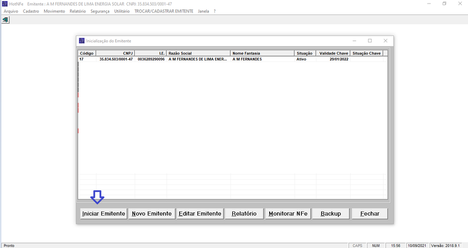Click the exit icon in the toolbar
The height and width of the screenshot is (248, 468).
(6, 20)
